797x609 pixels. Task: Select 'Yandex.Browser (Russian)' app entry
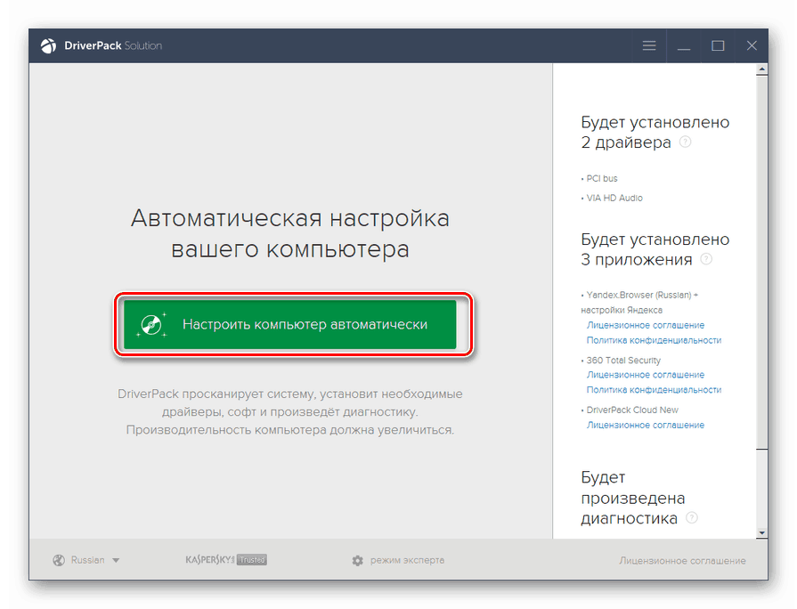pos(639,303)
